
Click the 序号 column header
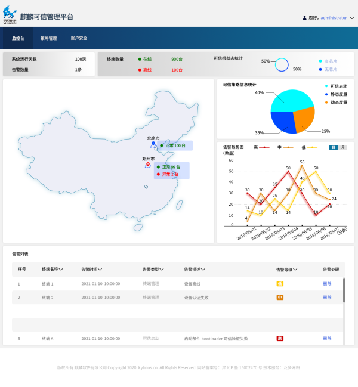click(21, 269)
